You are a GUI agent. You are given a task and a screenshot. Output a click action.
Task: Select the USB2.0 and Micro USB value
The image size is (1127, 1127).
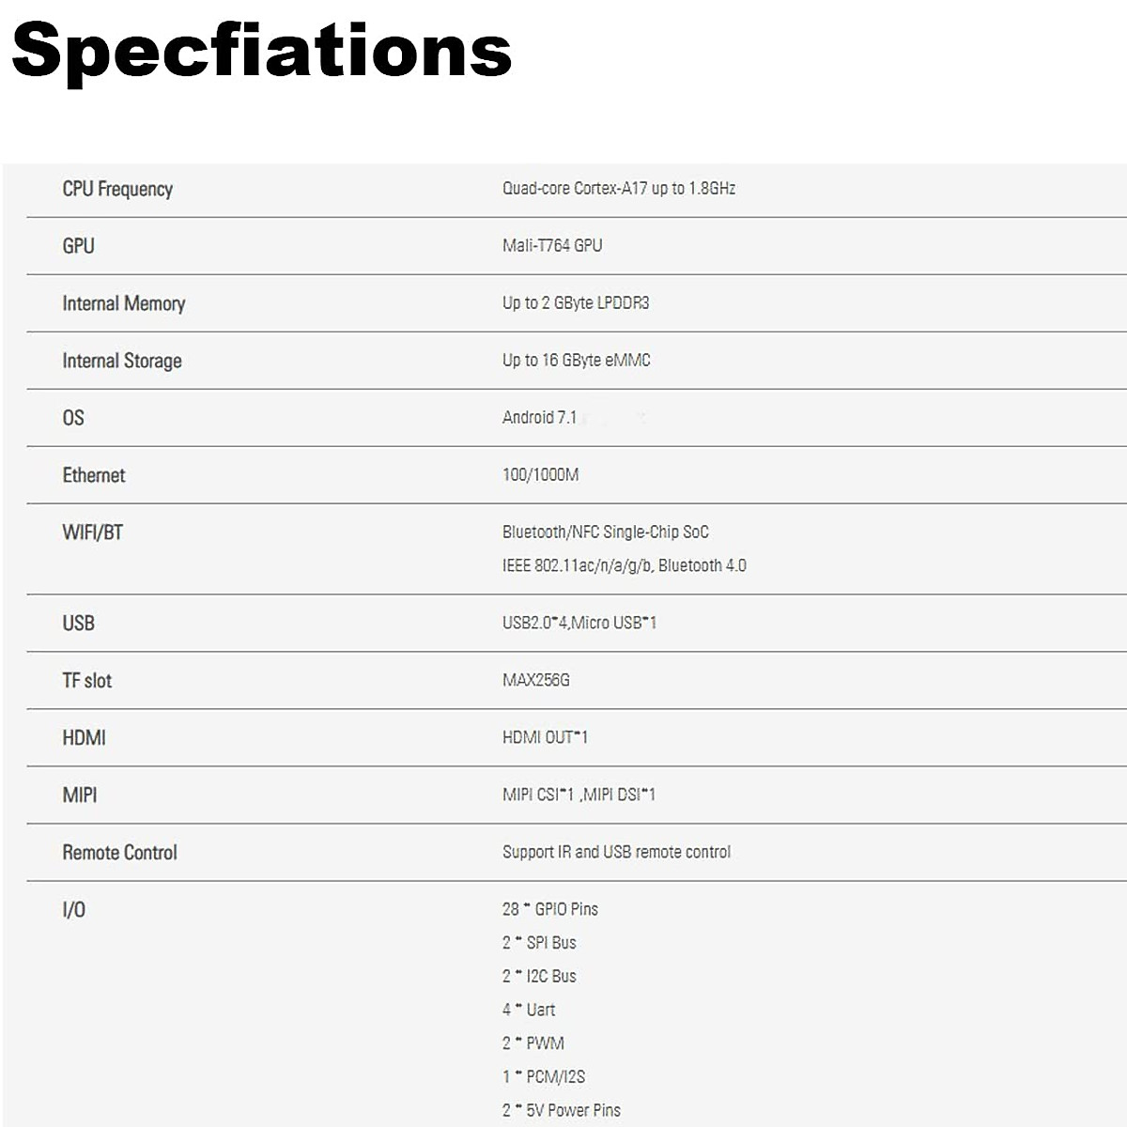click(x=579, y=623)
